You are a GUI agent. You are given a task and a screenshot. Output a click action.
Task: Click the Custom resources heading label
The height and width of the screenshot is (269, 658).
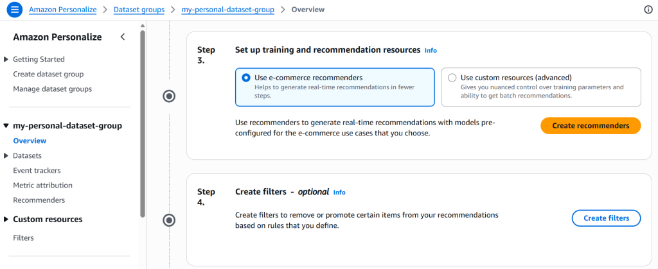pos(48,219)
